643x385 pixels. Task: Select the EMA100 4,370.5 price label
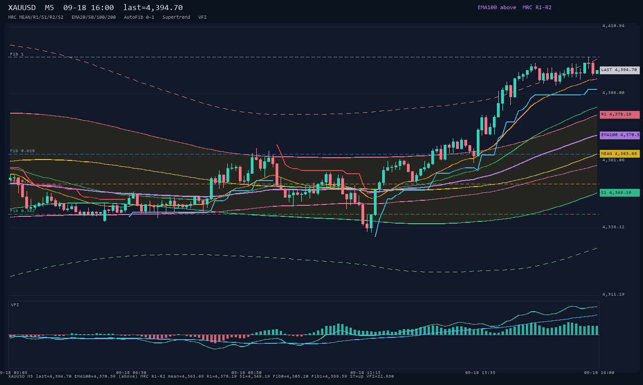[620, 135]
